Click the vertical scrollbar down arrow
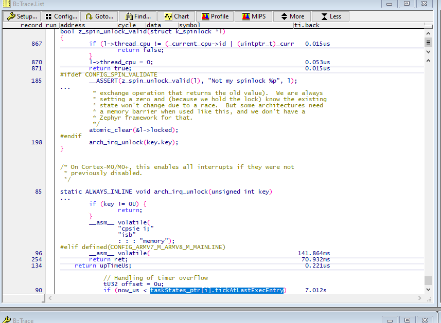Image resolution: width=441 pixels, height=323 pixels. pos(429,289)
